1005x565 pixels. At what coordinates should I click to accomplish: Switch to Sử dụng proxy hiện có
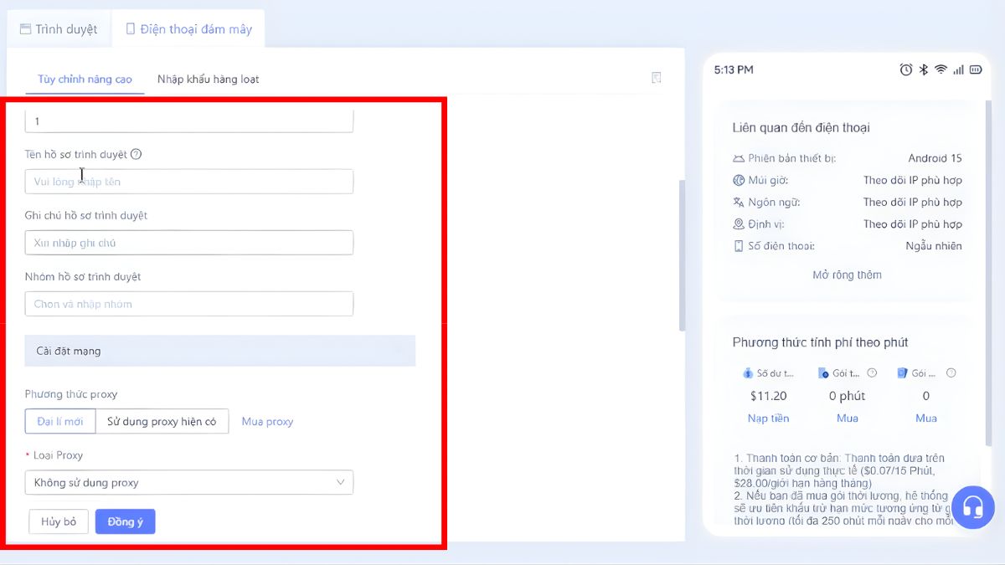(162, 421)
